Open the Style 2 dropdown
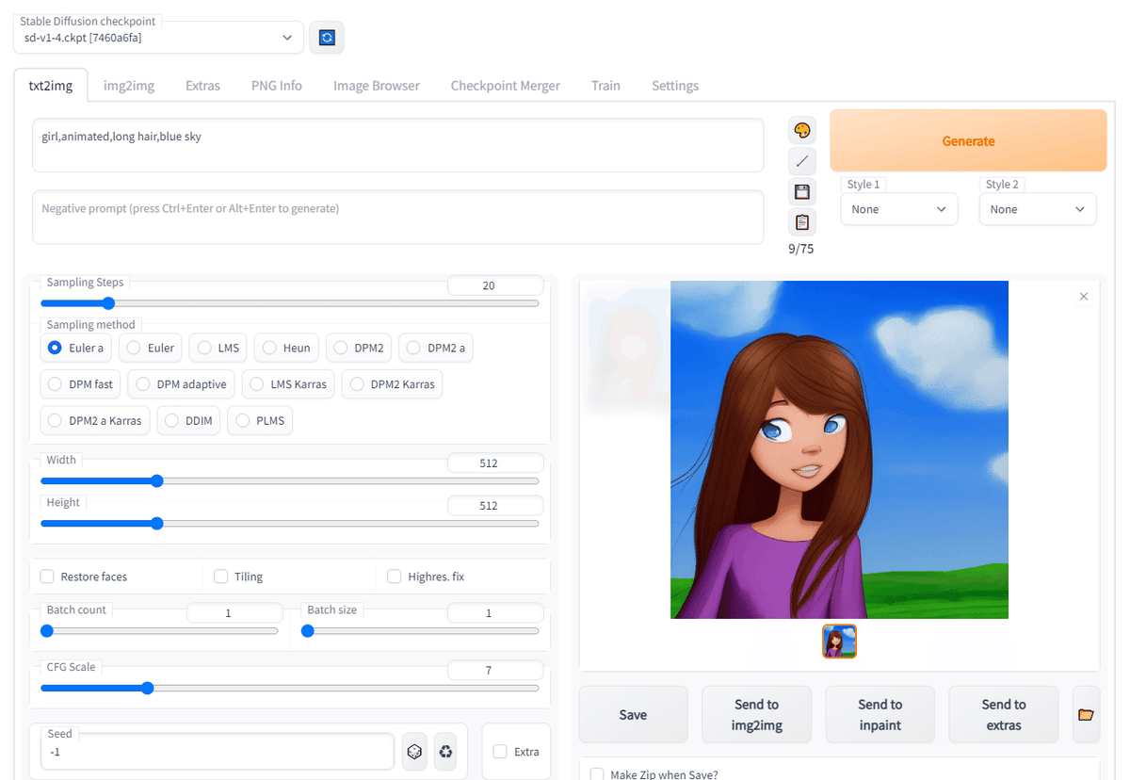The width and height of the screenshot is (1130, 780). click(x=1038, y=209)
